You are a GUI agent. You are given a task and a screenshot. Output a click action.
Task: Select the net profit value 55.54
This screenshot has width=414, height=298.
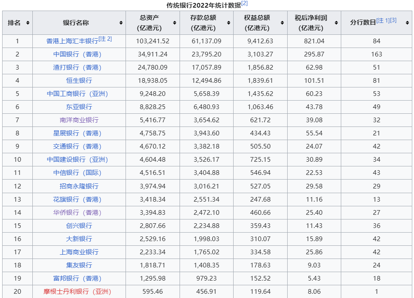pos(314,133)
